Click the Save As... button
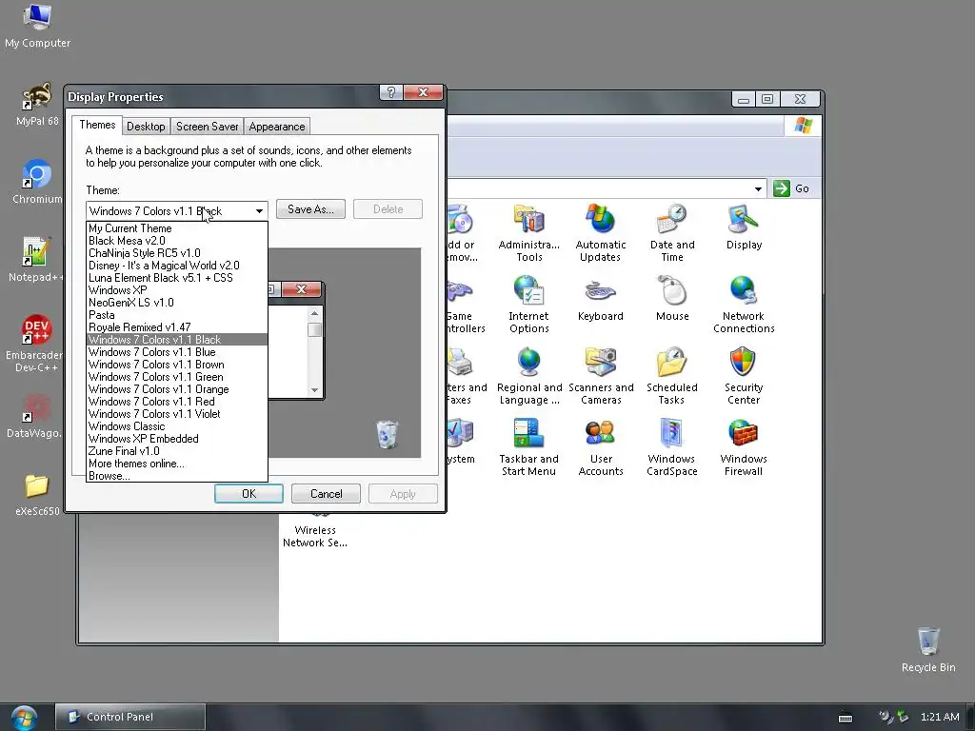The image size is (975, 731). (x=310, y=208)
